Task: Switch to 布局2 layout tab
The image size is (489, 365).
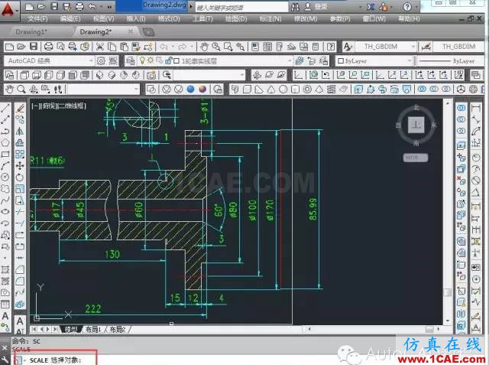Action: [x=118, y=329]
